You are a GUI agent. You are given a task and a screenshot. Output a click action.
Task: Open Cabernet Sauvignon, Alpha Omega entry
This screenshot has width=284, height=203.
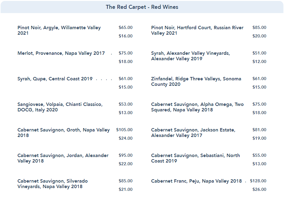click(197, 107)
